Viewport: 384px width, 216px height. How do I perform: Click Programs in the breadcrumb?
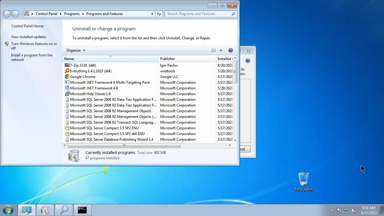[72, 14]
